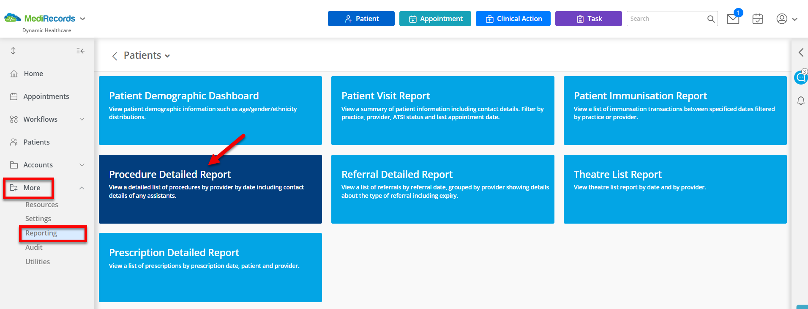Image resolution: width=808 pixels, height=309 pixels.
Task: Click the Home house icon
Action: click(x=14, y=74)
